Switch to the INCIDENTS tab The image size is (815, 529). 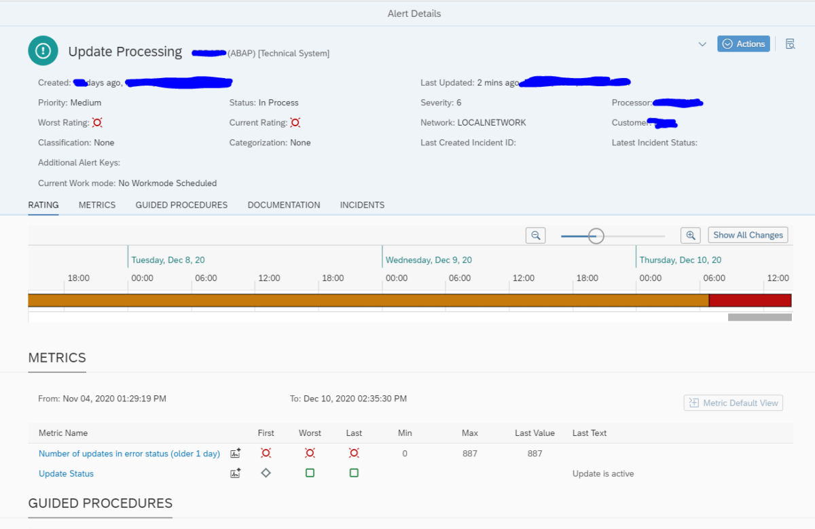[x=362, y=205]
